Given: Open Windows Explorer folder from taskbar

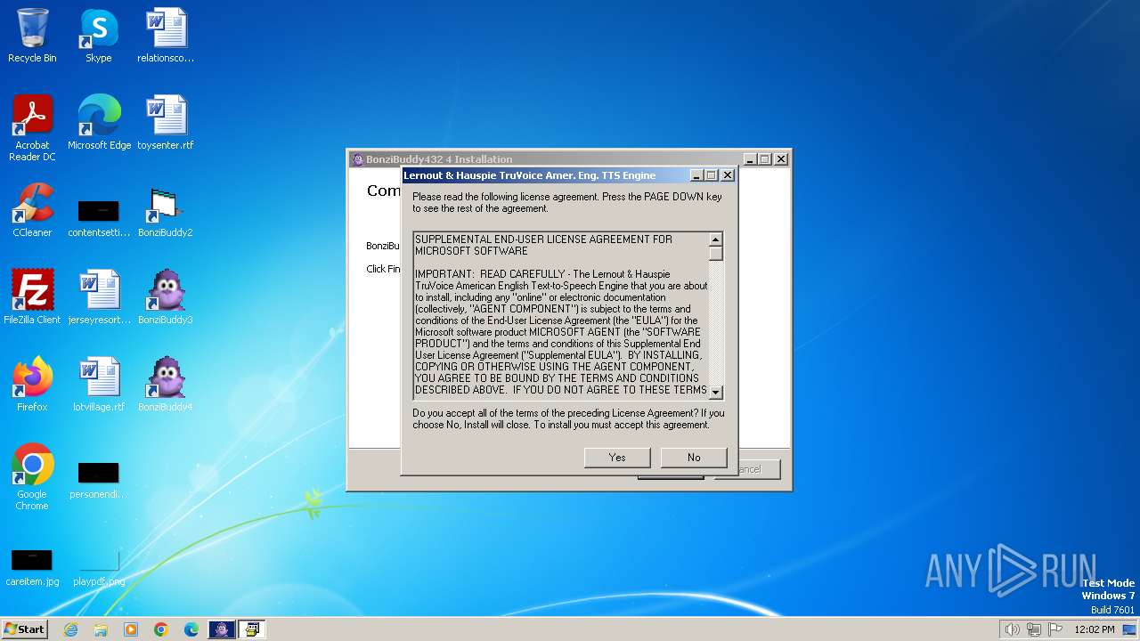Looking at the screenshot, I should (x=101, y=629).
